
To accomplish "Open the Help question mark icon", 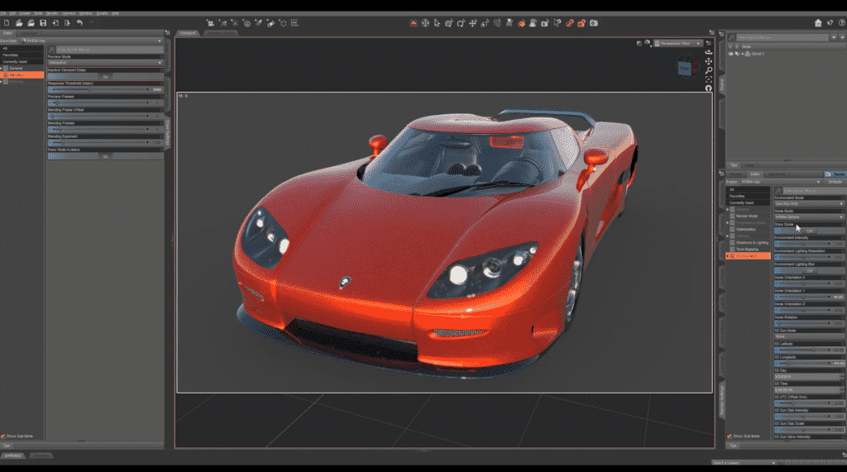I will 841,23.
